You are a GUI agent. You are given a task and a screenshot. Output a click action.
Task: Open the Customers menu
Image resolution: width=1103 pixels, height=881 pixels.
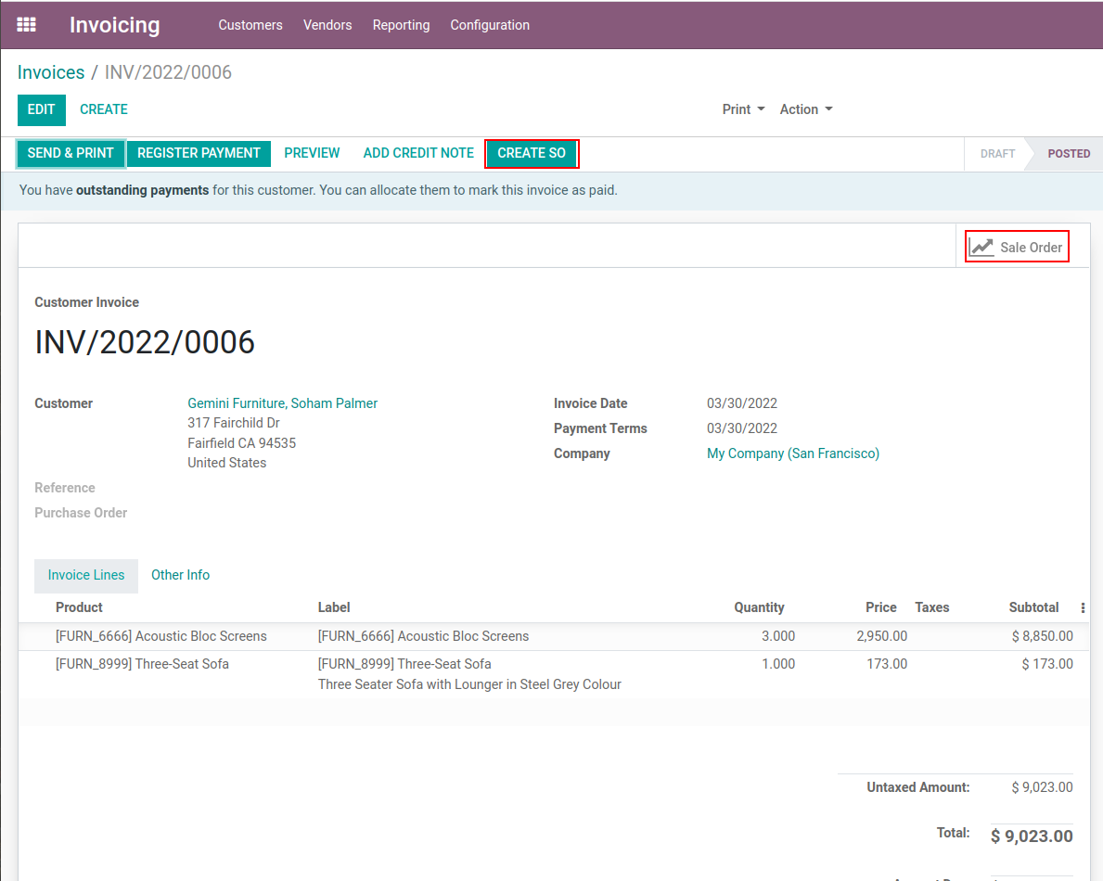tap(250, 25)
